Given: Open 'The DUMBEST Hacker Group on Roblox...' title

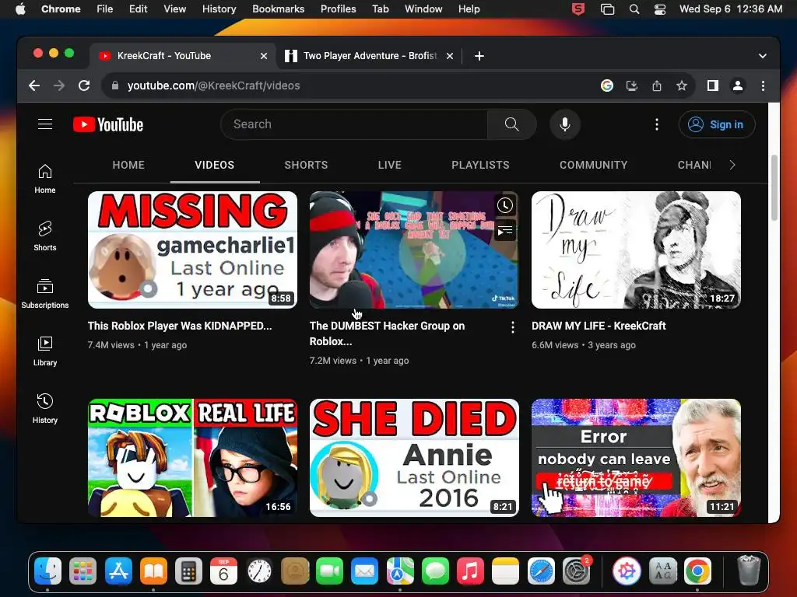Looking at the screenshot, I should [x=387, y=333].
